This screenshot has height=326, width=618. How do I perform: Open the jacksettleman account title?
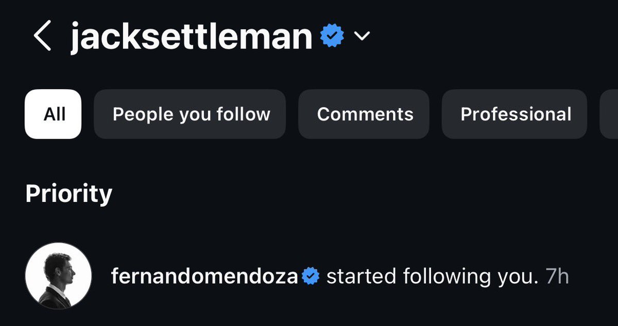point(191,37)
